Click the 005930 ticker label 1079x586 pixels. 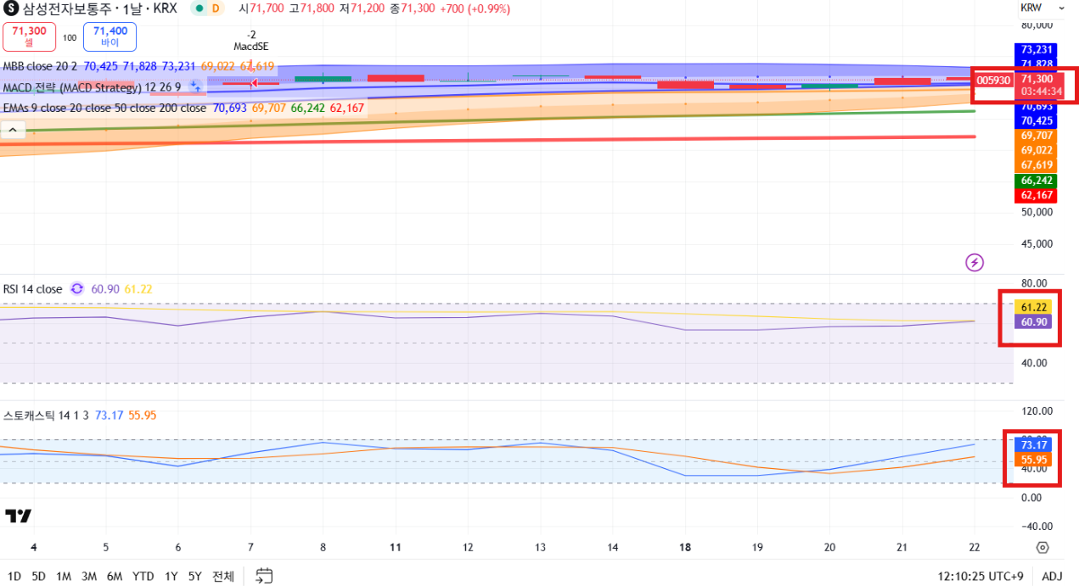993,80
